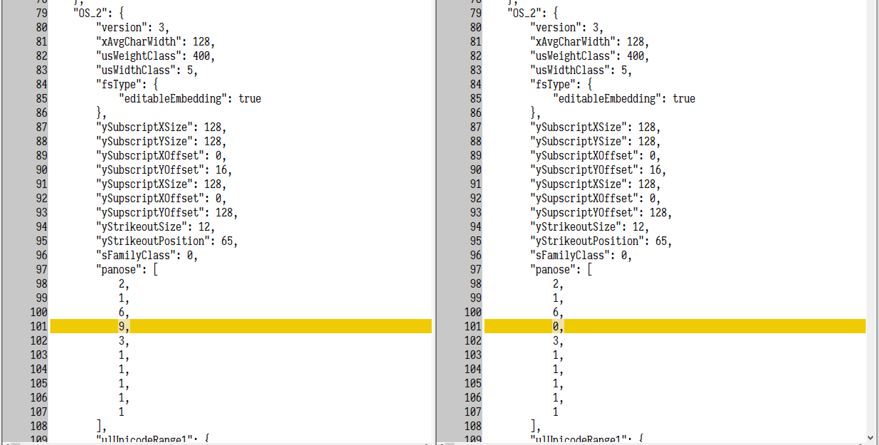Click the changed value 9 in left pane
The height and width of the screenshot is (445, 879).
click(x=122, y=326)
